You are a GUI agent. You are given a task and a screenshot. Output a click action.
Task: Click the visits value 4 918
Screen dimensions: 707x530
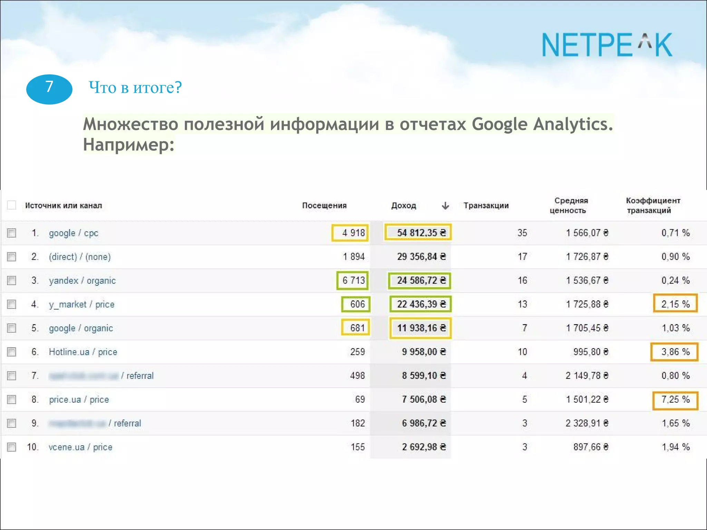point(353,233)
